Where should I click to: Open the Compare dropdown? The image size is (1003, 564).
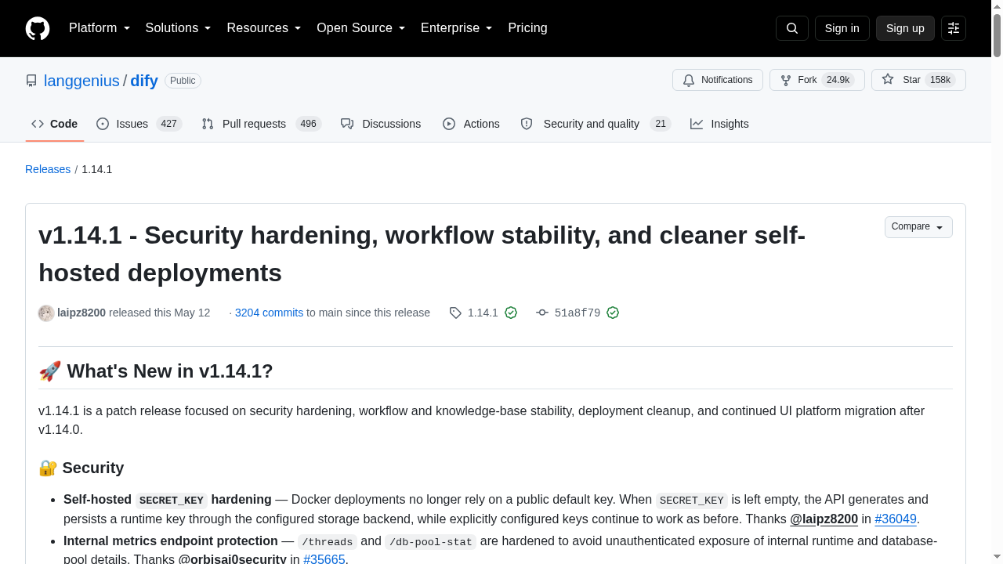[x=918, y=227]
